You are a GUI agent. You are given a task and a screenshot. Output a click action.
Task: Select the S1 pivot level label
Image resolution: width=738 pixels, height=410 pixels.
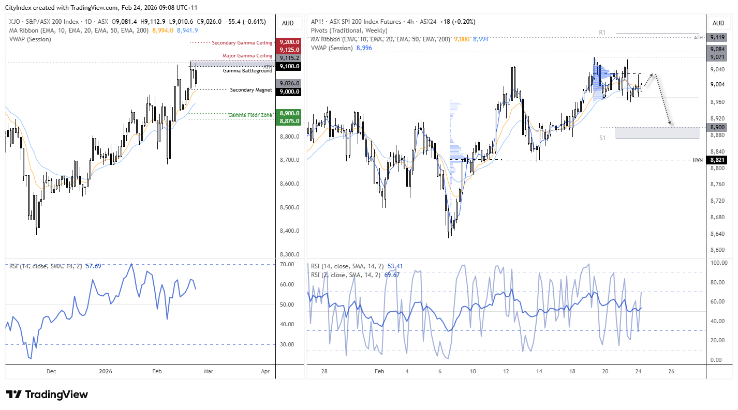[603, 138]
